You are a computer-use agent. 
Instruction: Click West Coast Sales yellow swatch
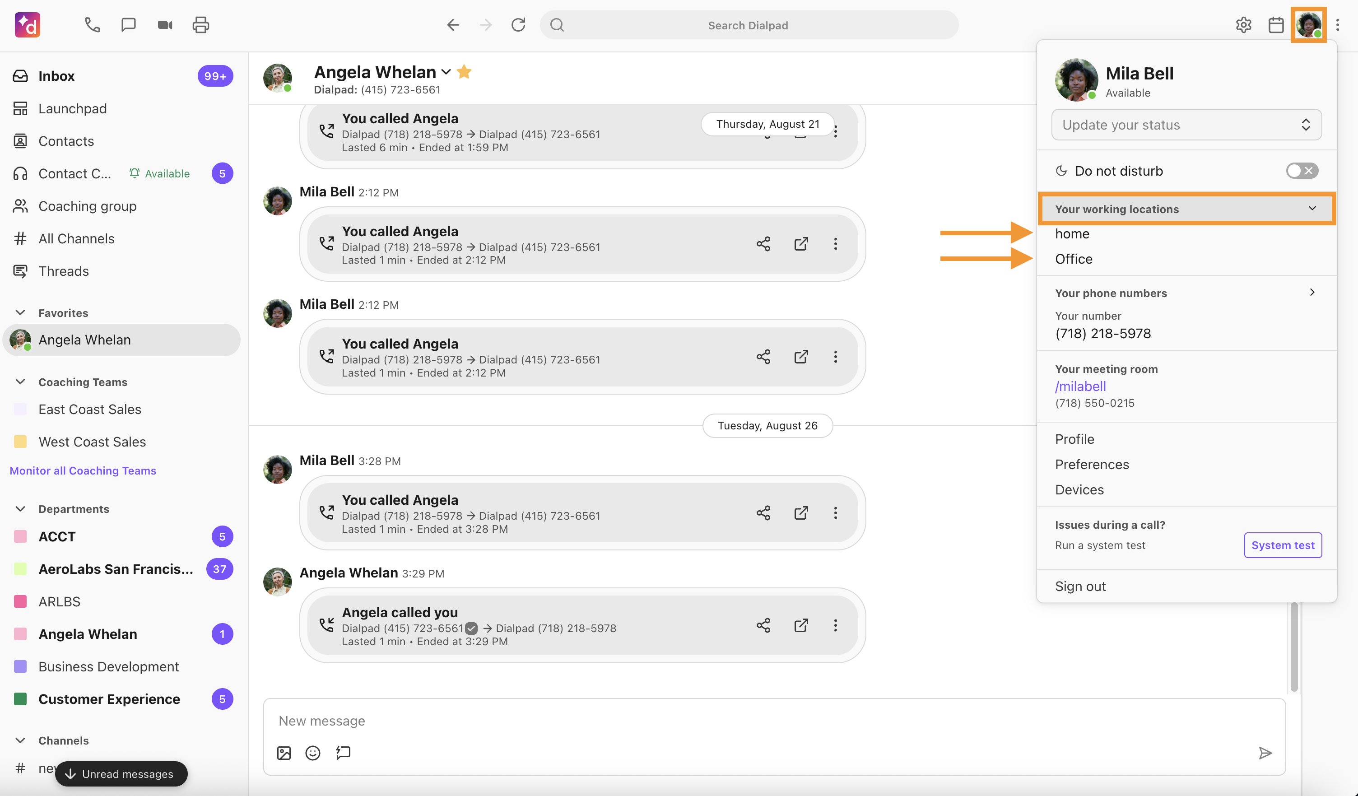point(20,442)
